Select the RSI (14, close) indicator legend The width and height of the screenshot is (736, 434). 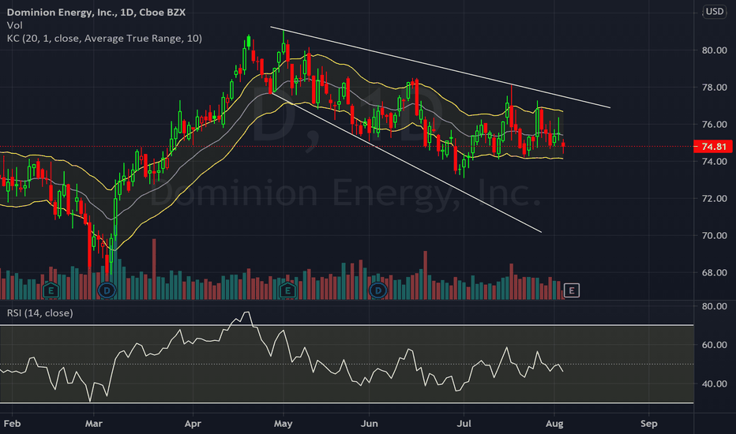(40, 313)
